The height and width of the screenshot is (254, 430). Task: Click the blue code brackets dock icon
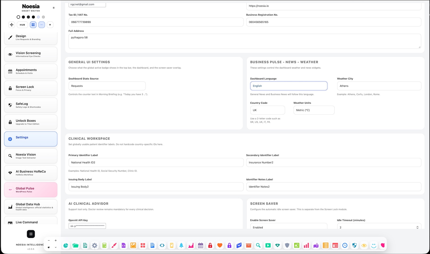[x=162, y=245]
